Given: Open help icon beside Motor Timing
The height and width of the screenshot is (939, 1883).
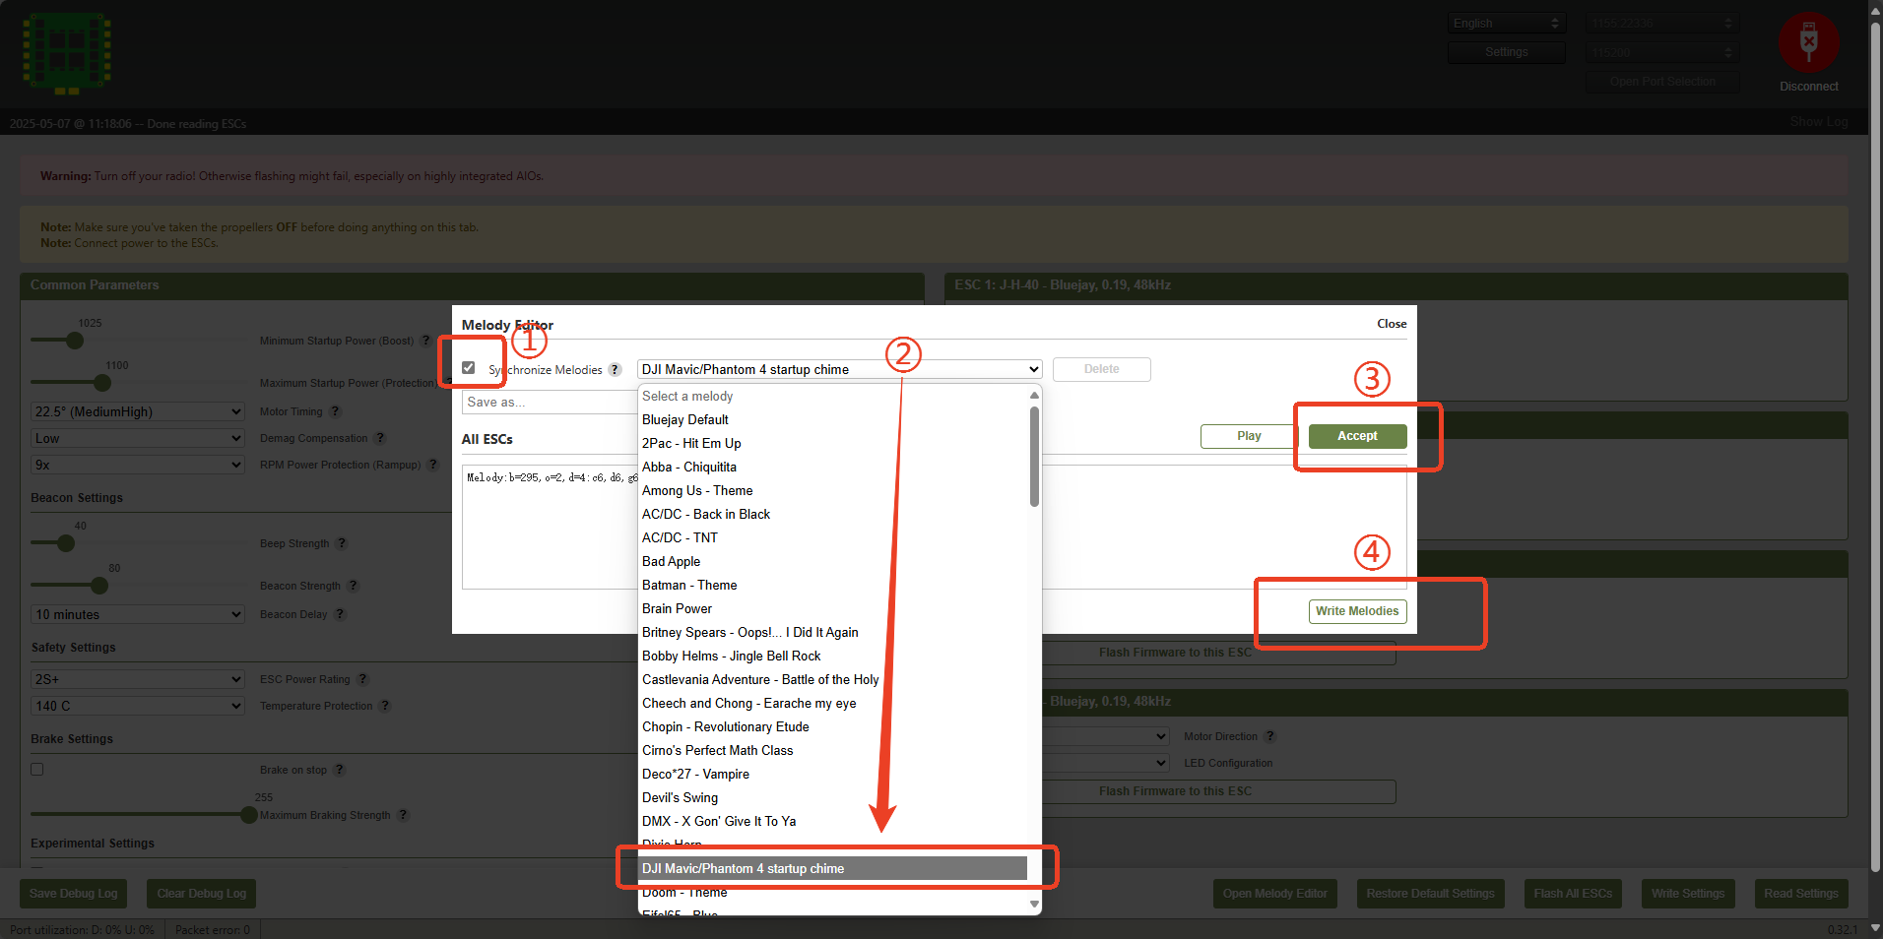Looking at the screenshot, I should pos(335,411).
